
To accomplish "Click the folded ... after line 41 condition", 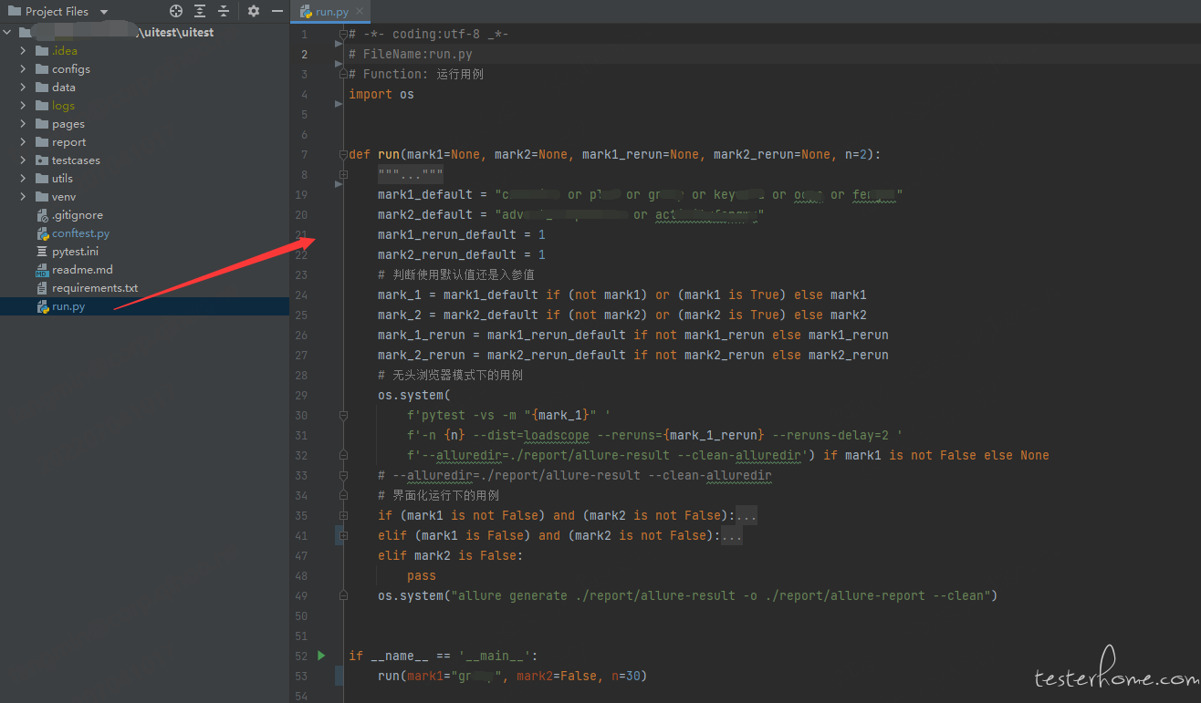I will click(x=732, y=535).
